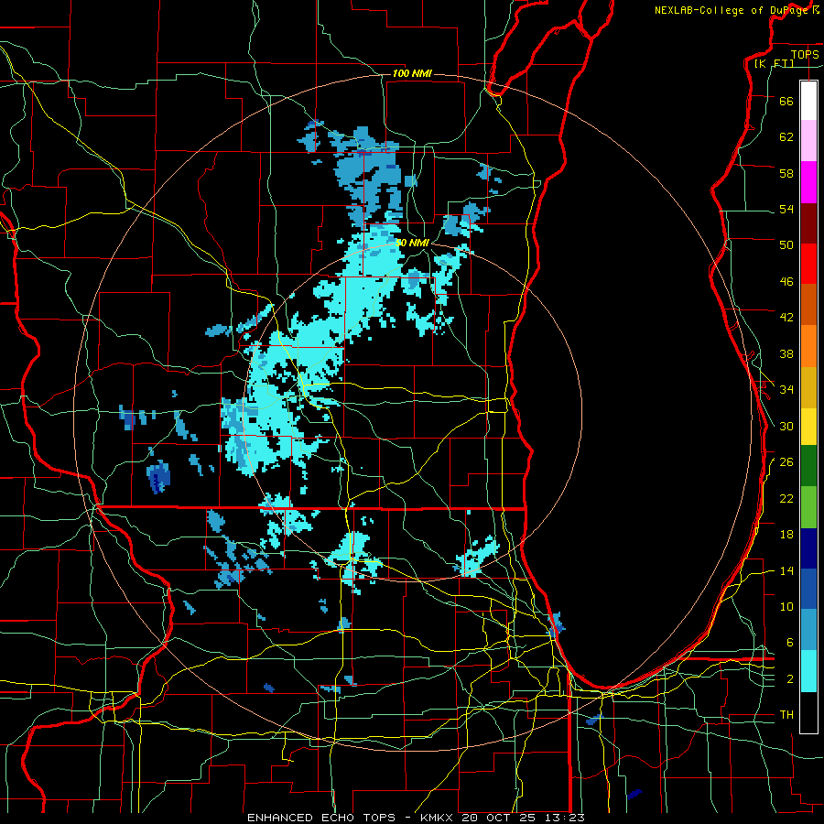Click the 30 legend value
Screen dimensions: 824x824
click(786, 426)
